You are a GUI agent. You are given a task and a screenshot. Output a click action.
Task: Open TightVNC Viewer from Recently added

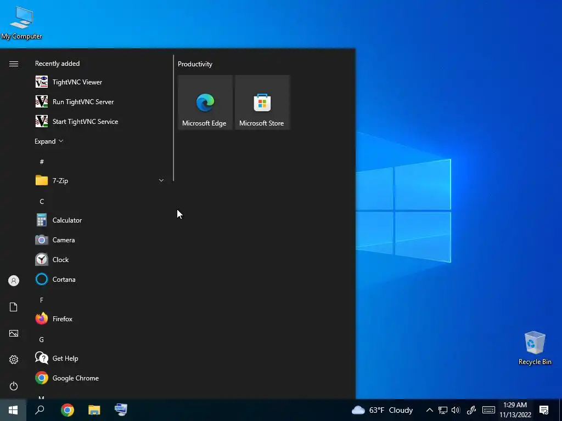(x=100, y=82)
